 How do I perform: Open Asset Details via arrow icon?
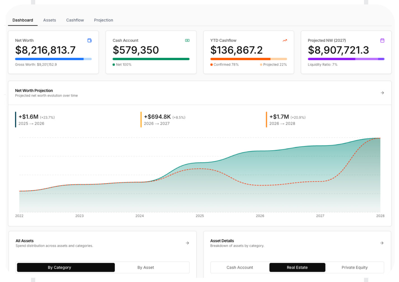pos(382,243)
